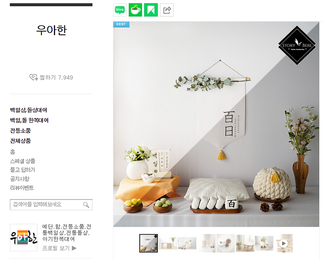Play the video thumbnail at the end
324x259 pixels.
click(284, 243)
